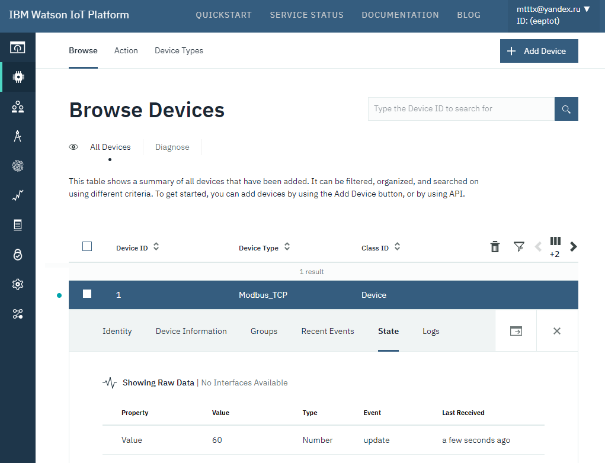
Task: Open the Devices section in the sidebar
Action: 18,76
